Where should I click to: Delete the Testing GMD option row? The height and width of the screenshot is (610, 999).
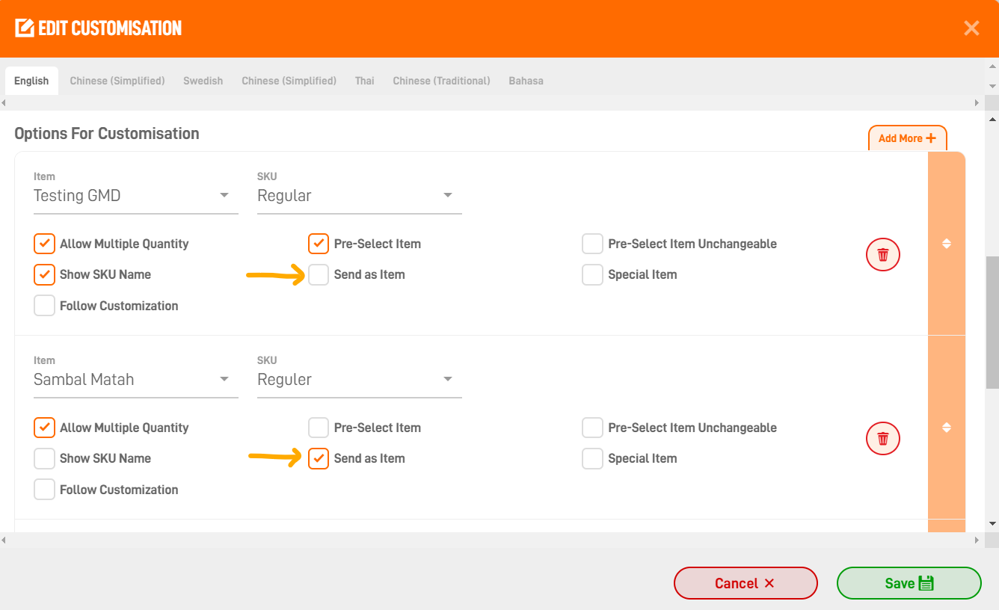(x=882, y=254)
